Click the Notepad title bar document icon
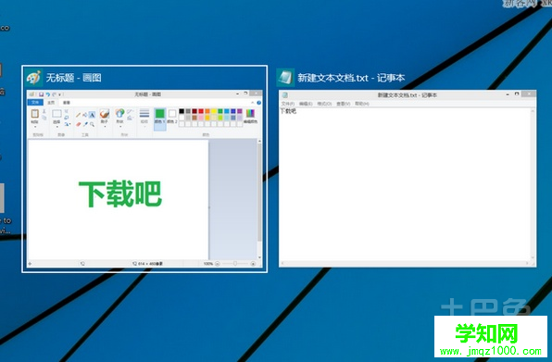552x362 pixels. pos(285,95)
